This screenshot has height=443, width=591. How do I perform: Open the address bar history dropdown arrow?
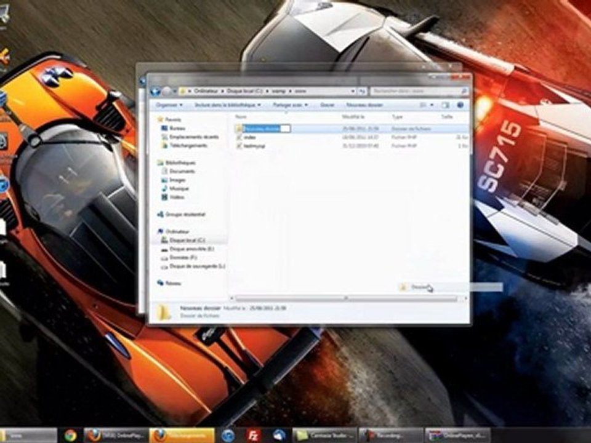[353, 91]
